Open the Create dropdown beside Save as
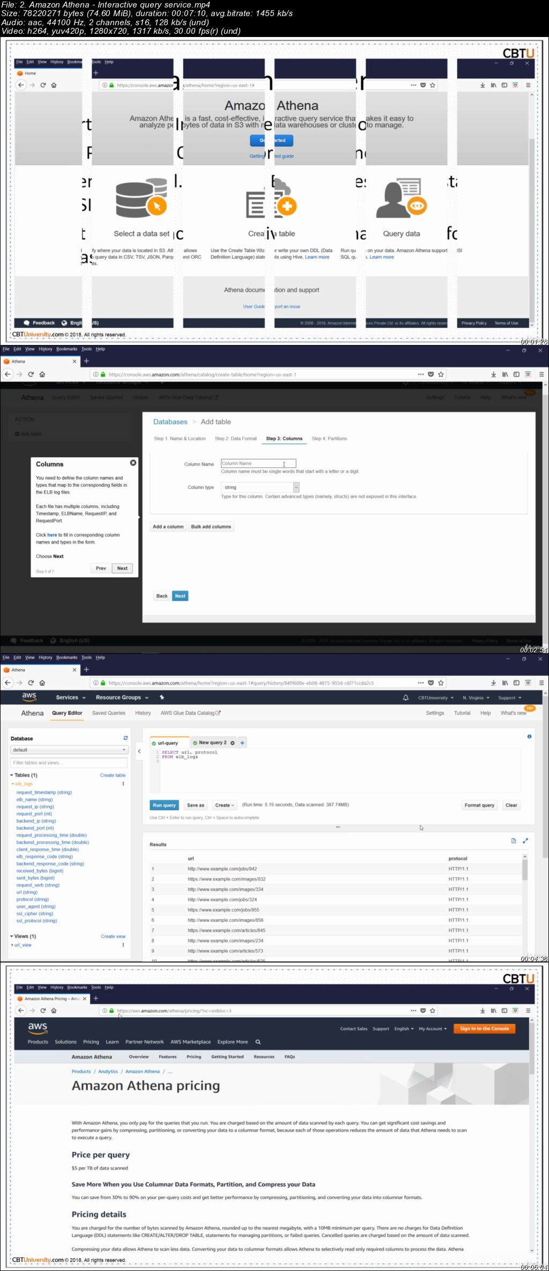The image size is (549, 1271). [225, 805]
